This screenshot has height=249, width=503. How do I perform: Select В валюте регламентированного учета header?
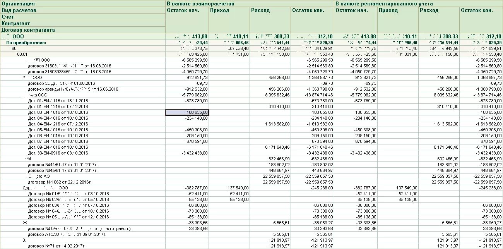tap(418, 3)
